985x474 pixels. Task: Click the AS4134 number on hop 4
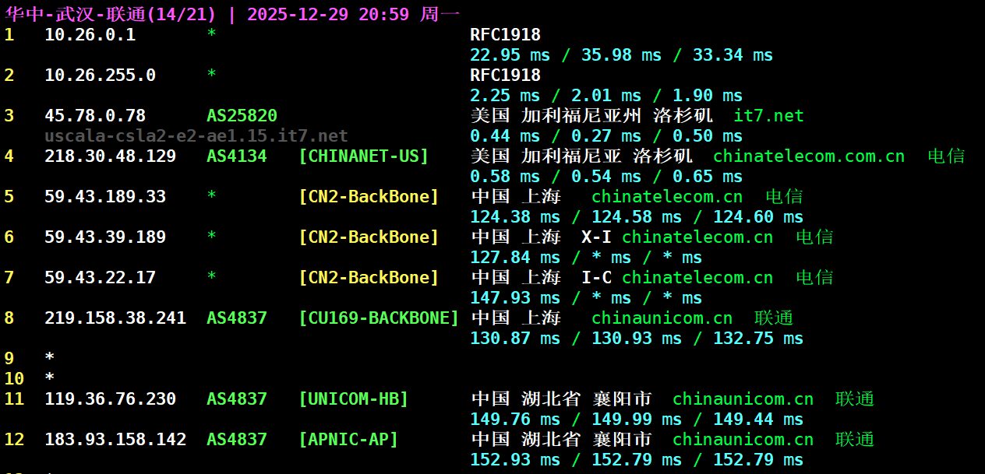pyautogui.click(x=236, y=156)
